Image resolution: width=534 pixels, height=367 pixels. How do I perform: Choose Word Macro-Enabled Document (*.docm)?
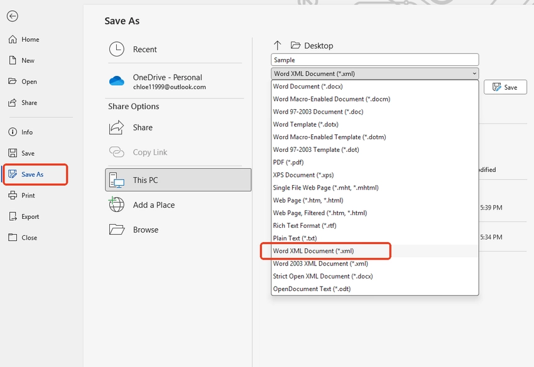pos(375,99)
